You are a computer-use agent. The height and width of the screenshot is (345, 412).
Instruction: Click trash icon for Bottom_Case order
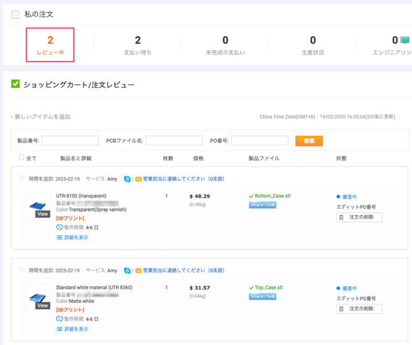342,217
